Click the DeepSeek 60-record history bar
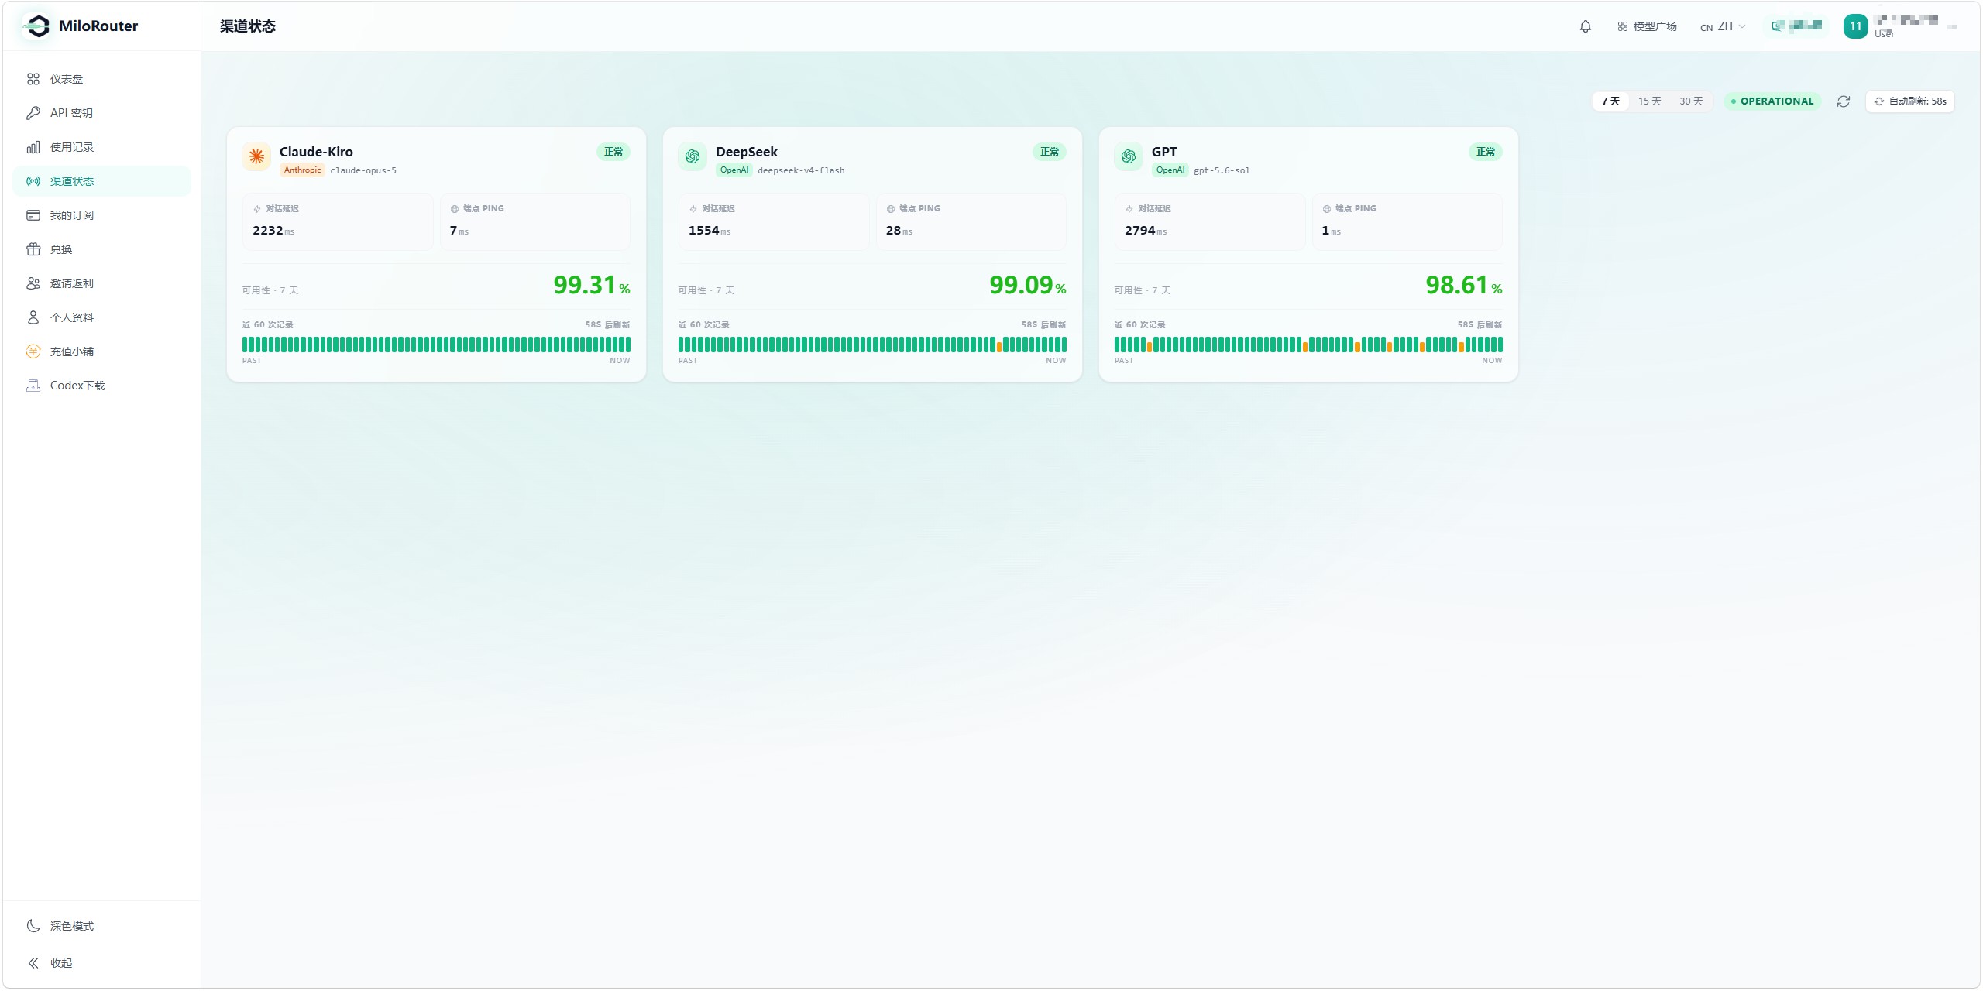This screenshot has width=1983, height=991. click(872, 345)
